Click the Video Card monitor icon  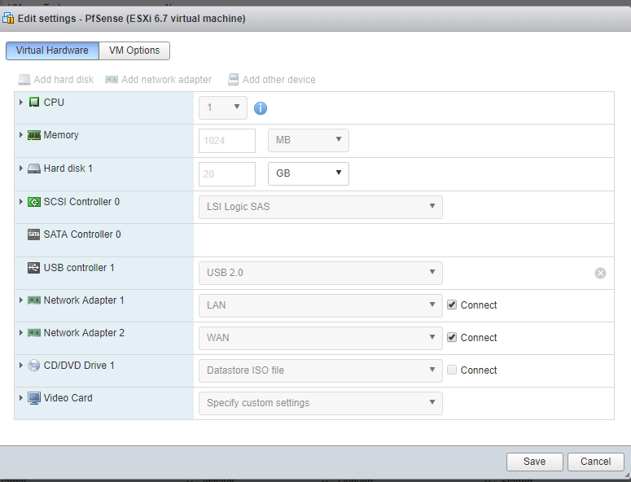34,398
